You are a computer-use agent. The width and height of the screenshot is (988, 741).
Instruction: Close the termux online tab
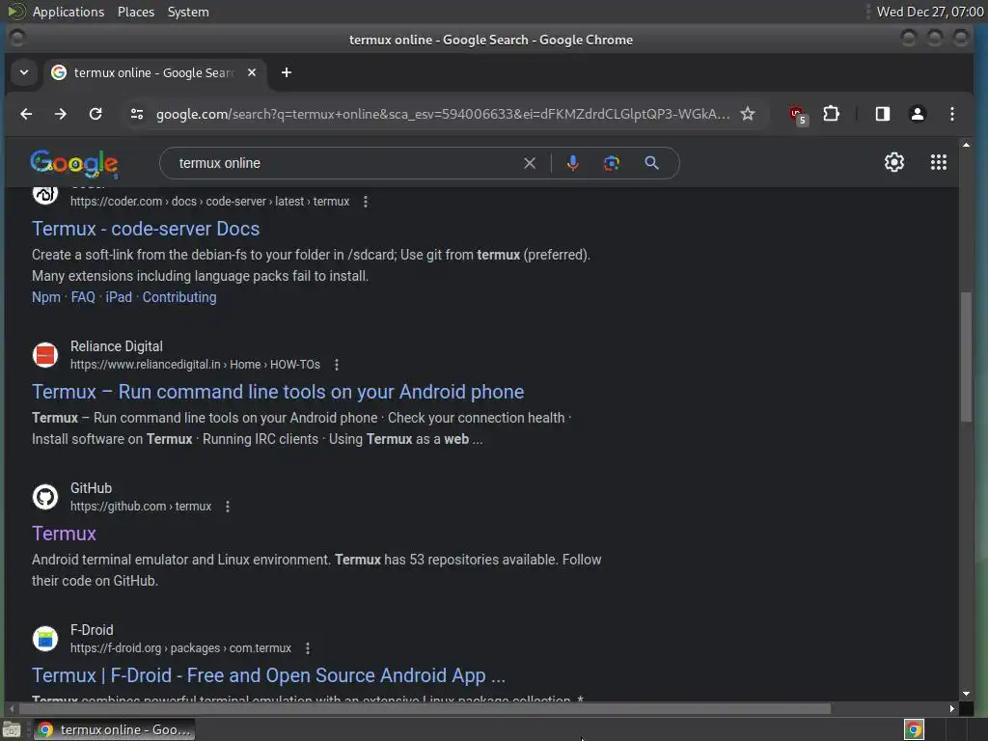(252, 72)
